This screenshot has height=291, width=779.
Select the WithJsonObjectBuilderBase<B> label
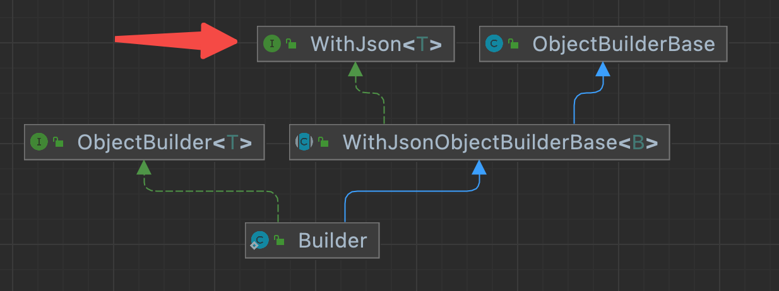(500, 142)
